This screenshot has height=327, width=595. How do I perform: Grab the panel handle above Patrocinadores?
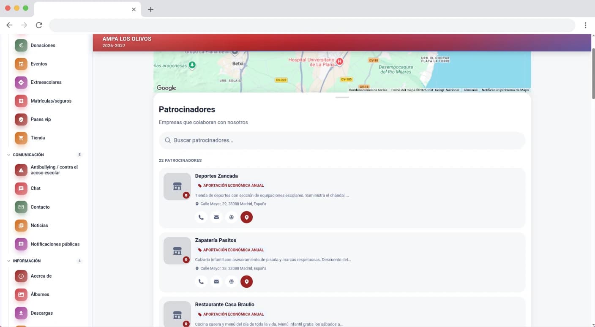[x=342, y=98]
